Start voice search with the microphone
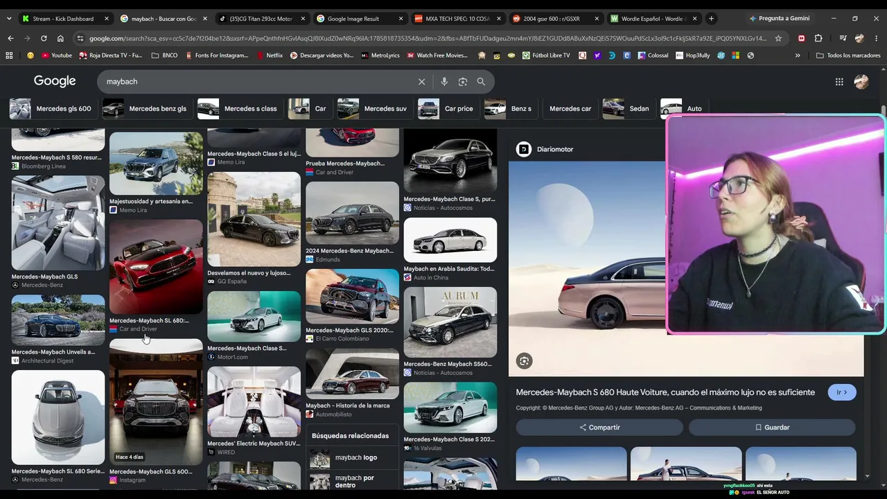The width and height of the screenshot is (887, 499). [x=444, y=82]
